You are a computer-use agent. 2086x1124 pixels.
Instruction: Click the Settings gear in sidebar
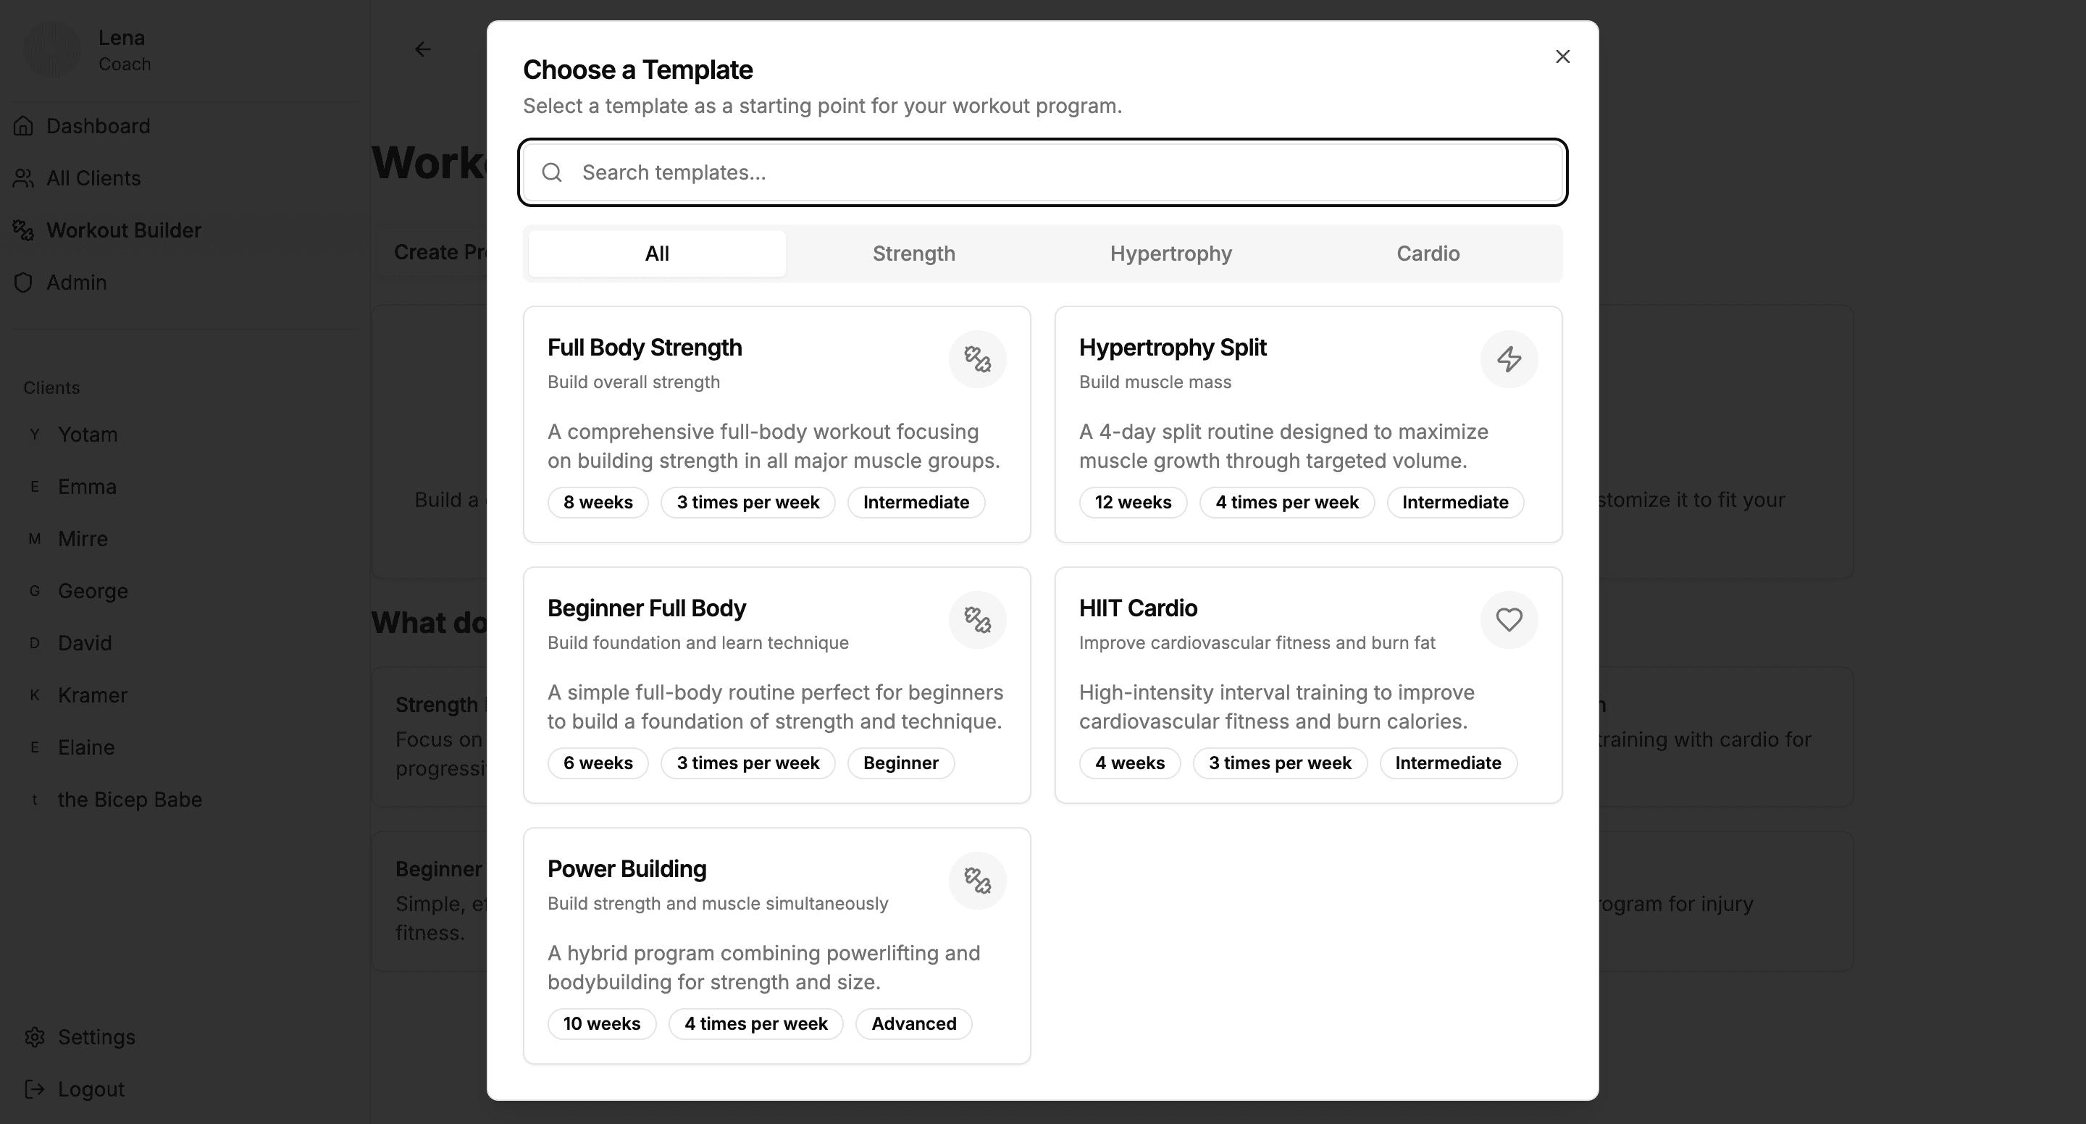34,1037
